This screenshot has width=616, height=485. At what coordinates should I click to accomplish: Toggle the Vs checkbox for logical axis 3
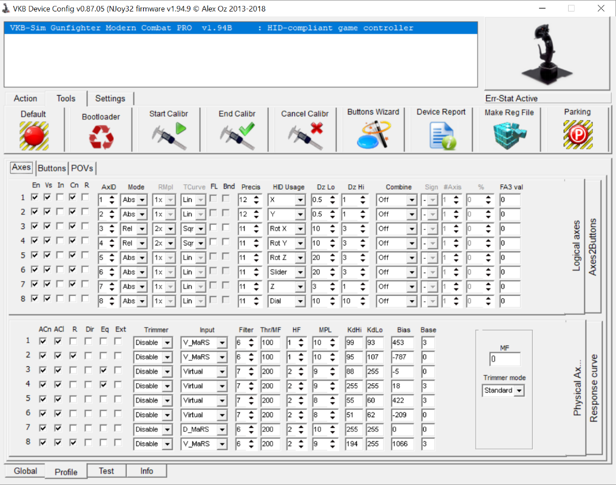tap(47, 226)
